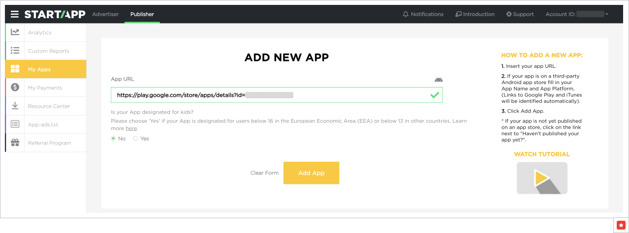Screen dimensions: 629x233
Task: Select the Yes radio button
Action: [x=136, y=139]
